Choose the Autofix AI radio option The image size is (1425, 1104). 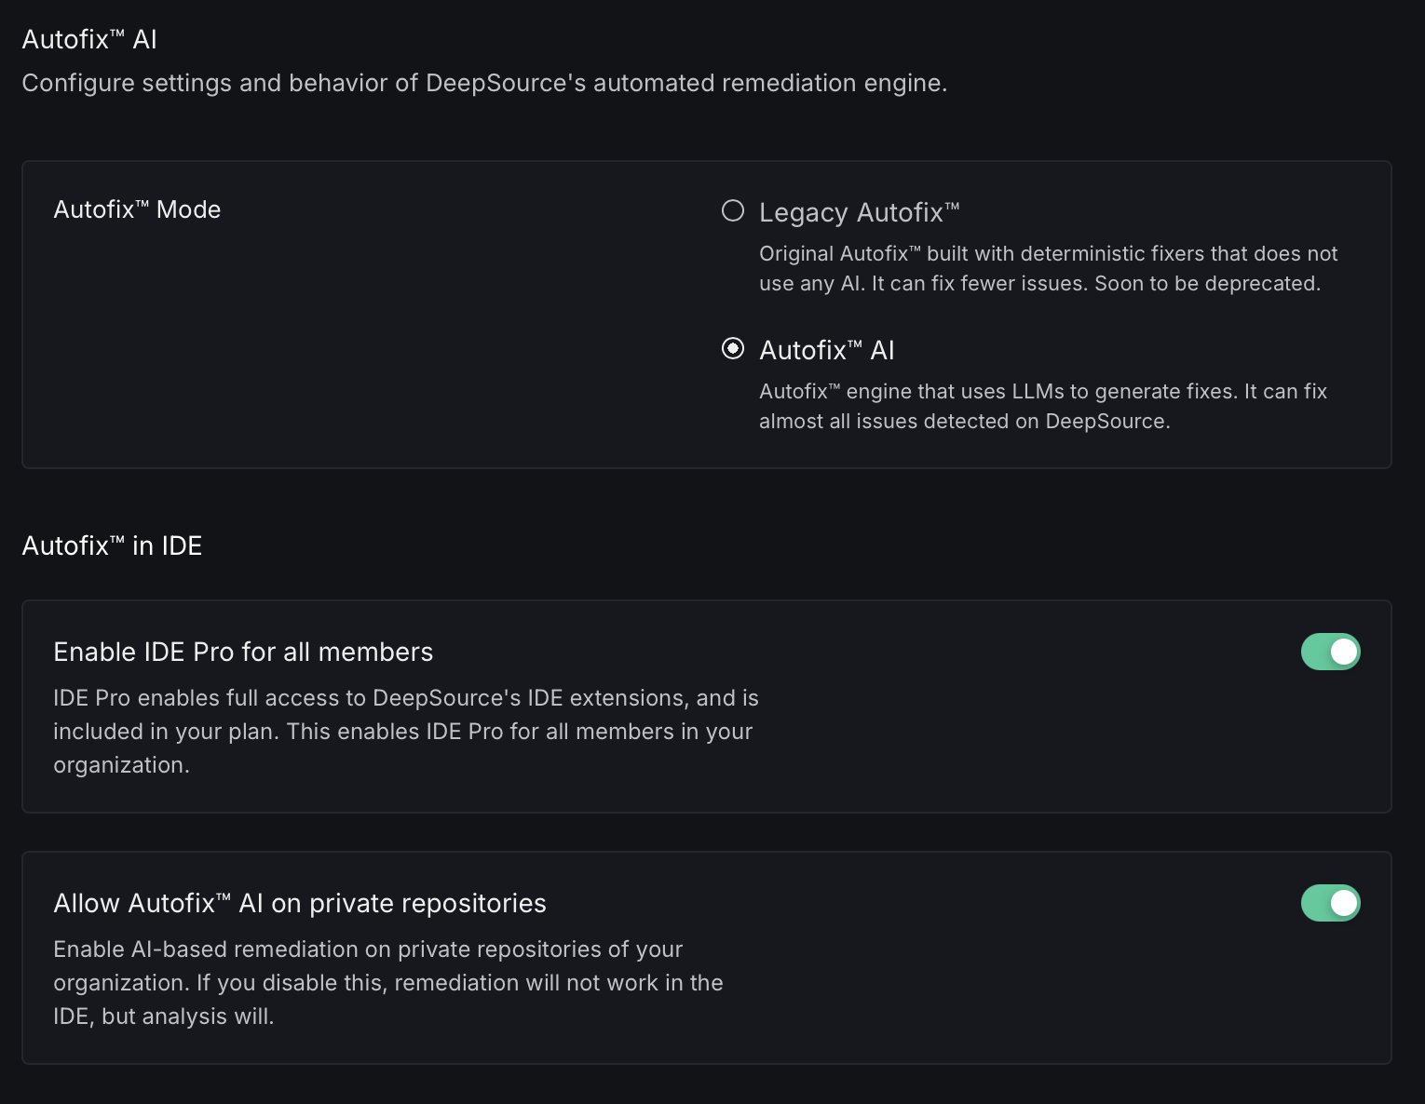733,348
